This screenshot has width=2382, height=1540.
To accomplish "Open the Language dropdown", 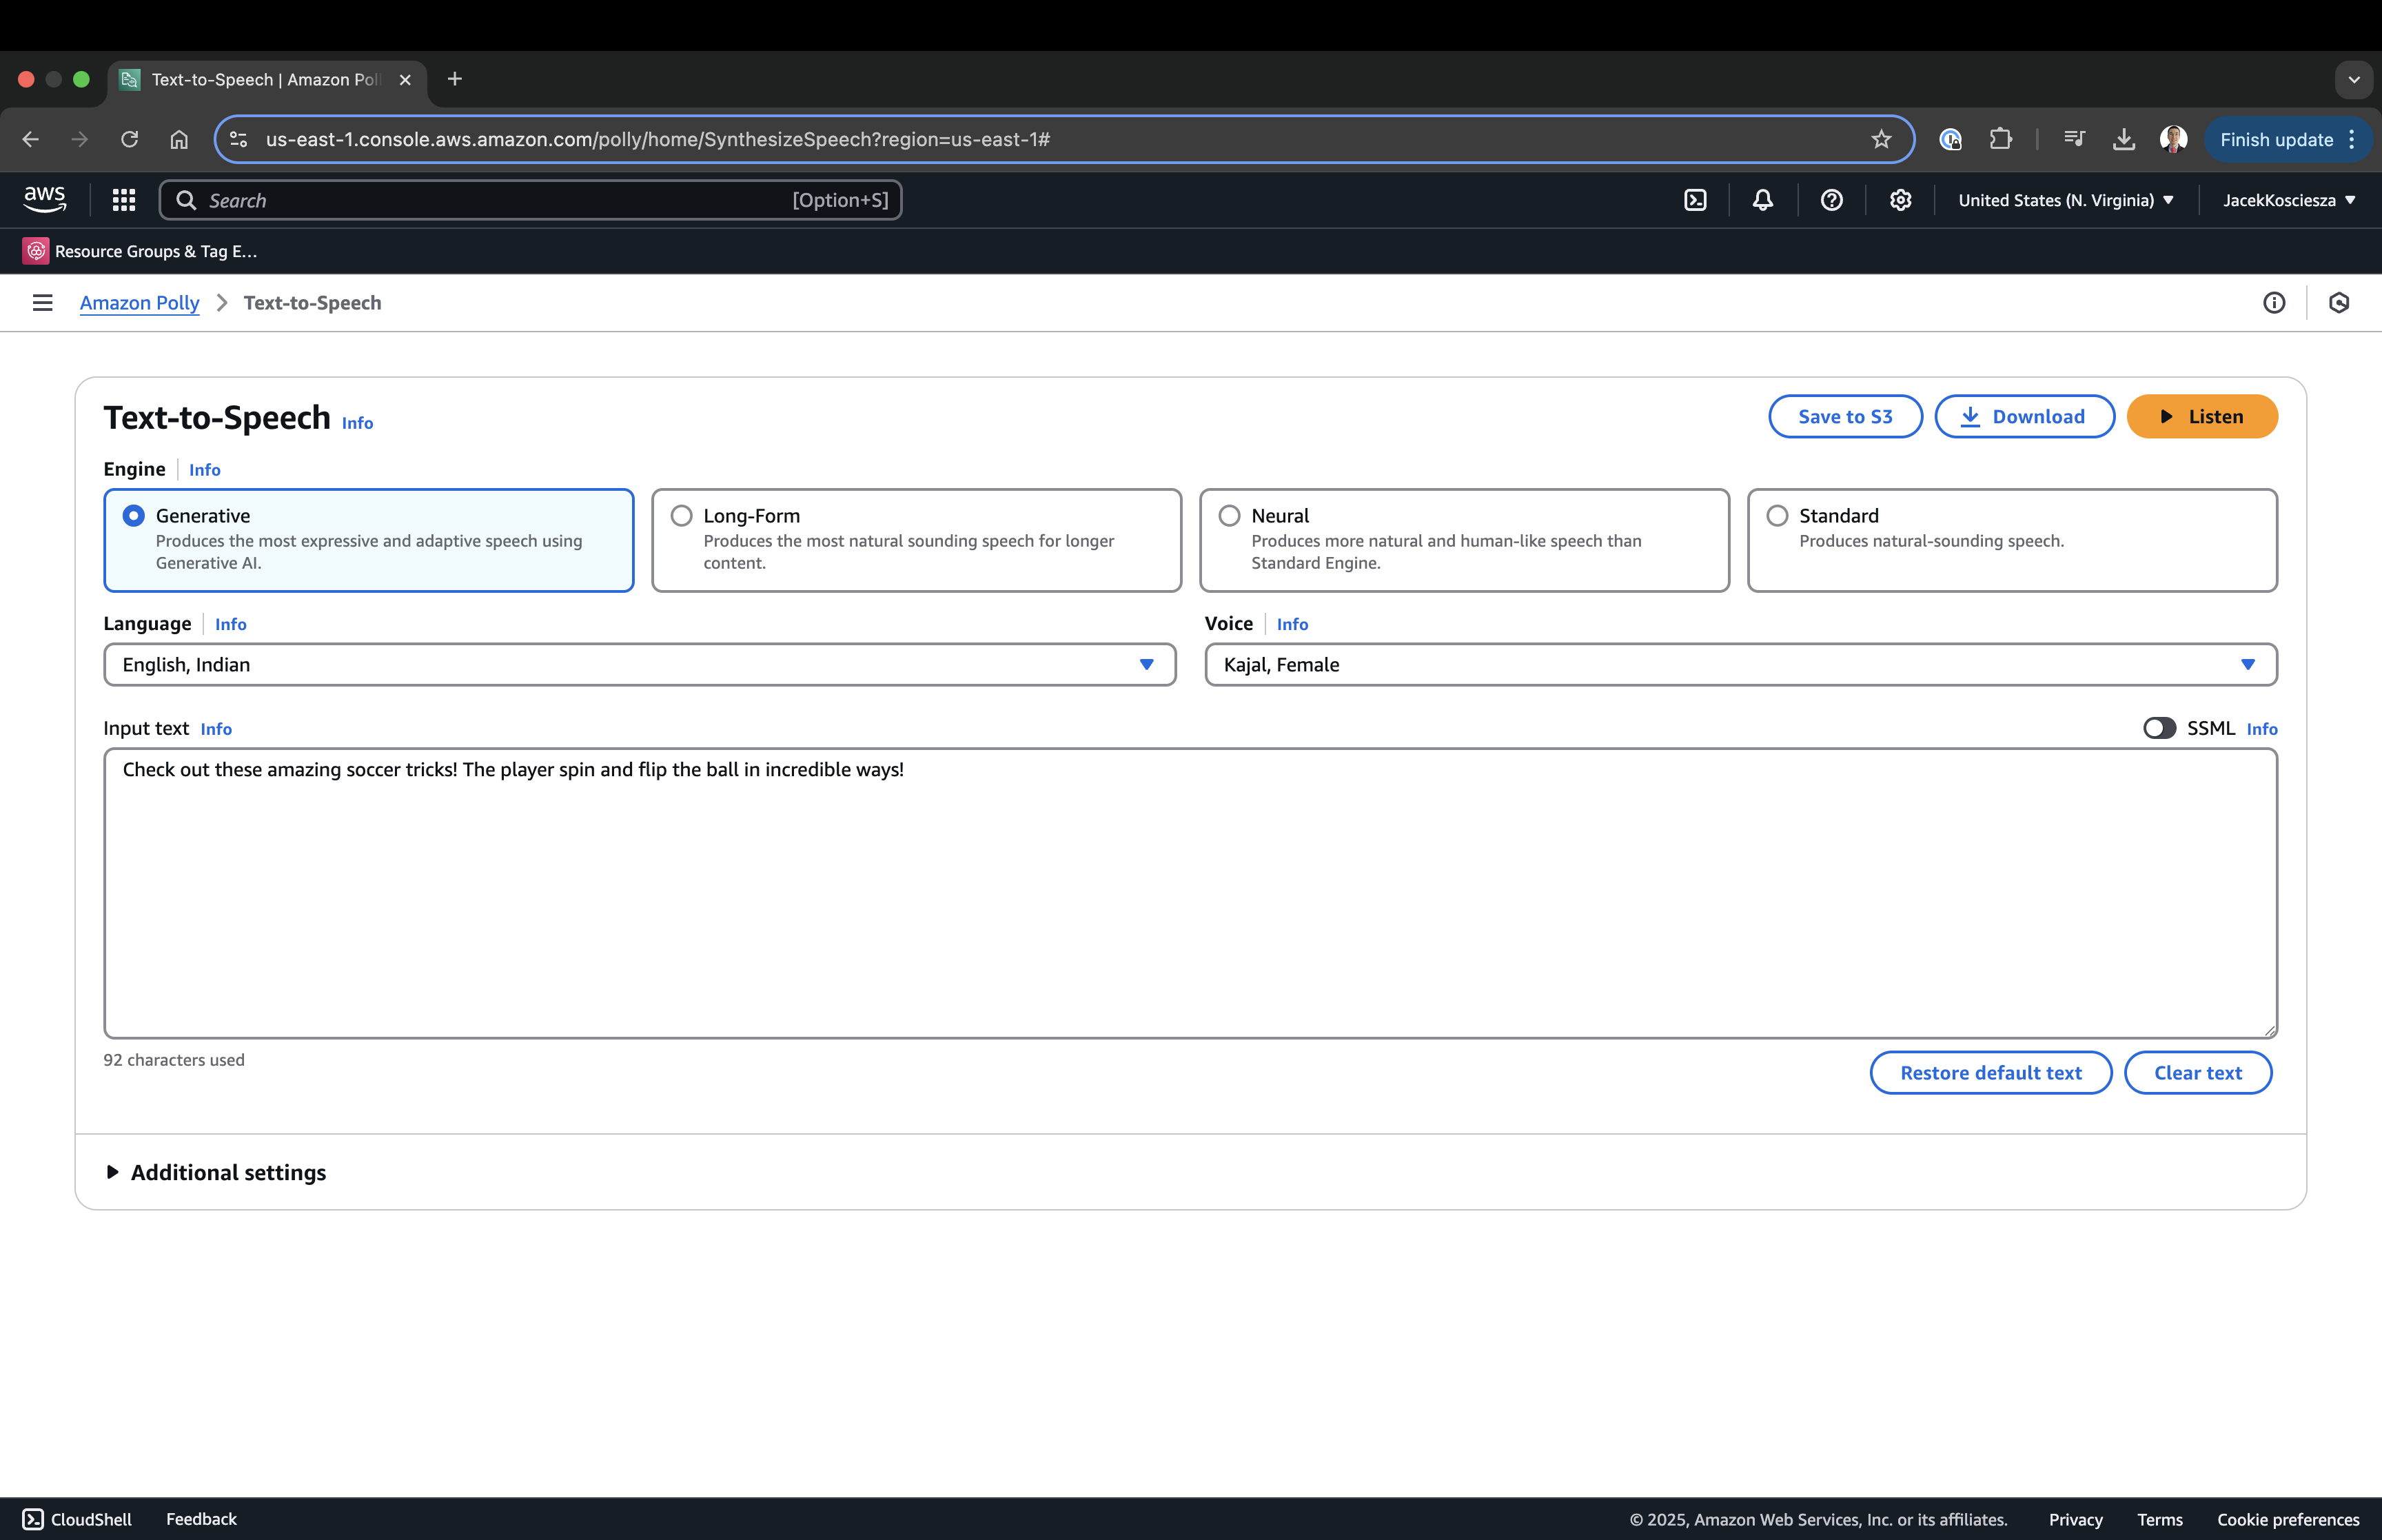I will [x=640, y=665].
